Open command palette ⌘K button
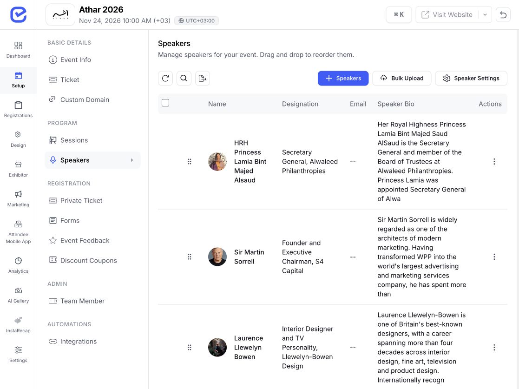This screenshot has width=519, height=389. click(399, 14)
